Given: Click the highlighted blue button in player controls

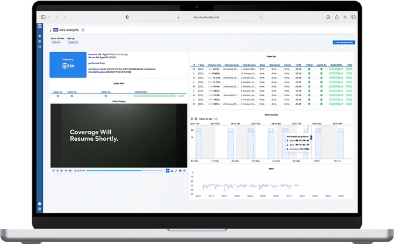Looking at the screenshot, I should [168, 171].
